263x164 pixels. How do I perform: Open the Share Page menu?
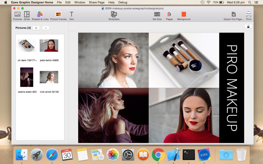tap(97, 2)
